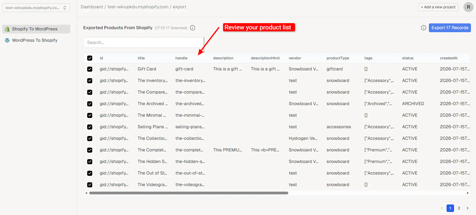This screenshot has width=476, height=215.
Task: Click the This PREMIU... description cell
Action: [228, 150]
